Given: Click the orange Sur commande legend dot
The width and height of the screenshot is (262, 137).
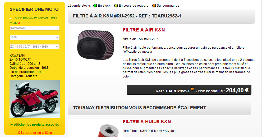Looking at the screenshot, I should coord(154,6).
